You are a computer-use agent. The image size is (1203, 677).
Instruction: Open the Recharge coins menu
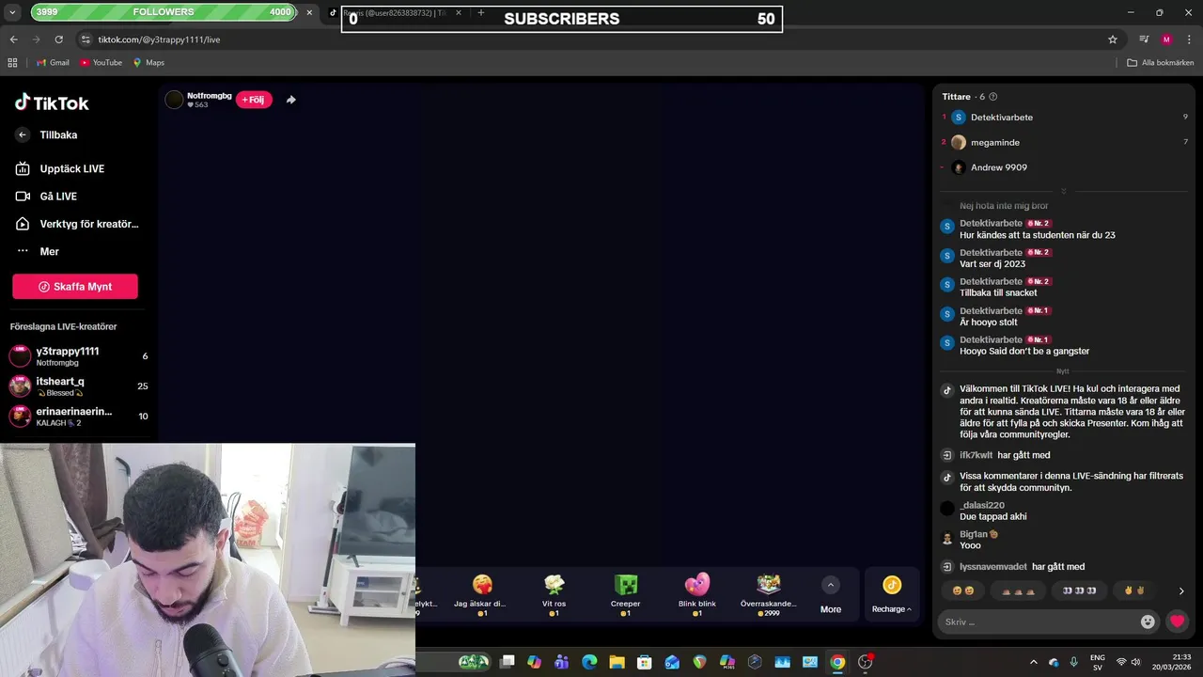pyautogui.click(x=892, y=595)
